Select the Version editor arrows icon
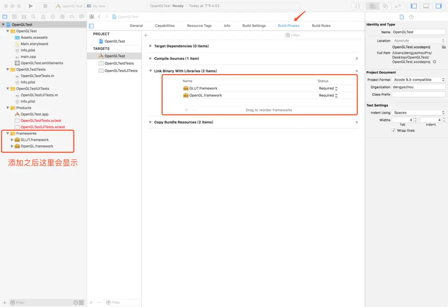The height and width of the screenshot is (307, 448). (398, 6)
